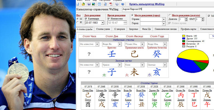Click the save as picture icon
214x110 pixels.
tap(93, 4)
